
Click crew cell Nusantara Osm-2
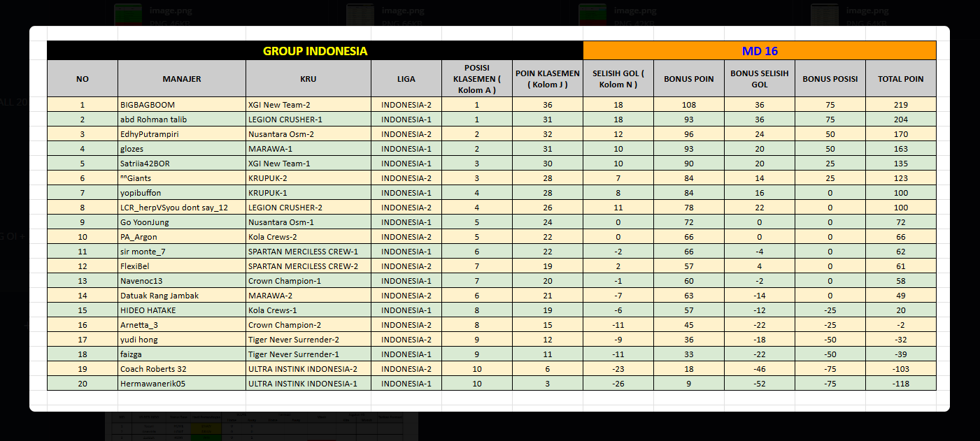point(308,134)
